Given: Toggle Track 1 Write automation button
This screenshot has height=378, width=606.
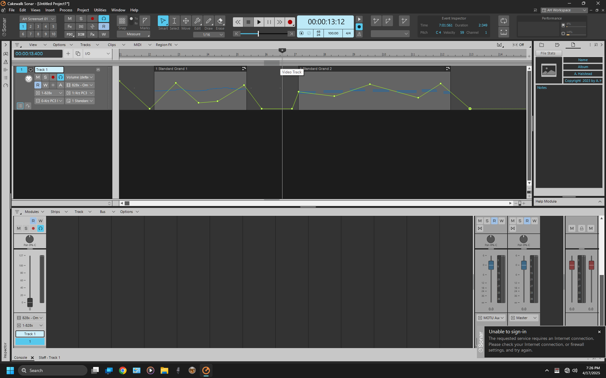Looking at the screenshot, I should (45, 85).
